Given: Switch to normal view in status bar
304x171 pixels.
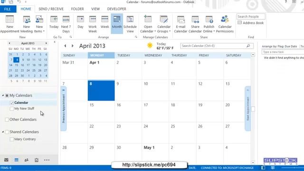Looking at the screenshot, I should click(263, 168).
